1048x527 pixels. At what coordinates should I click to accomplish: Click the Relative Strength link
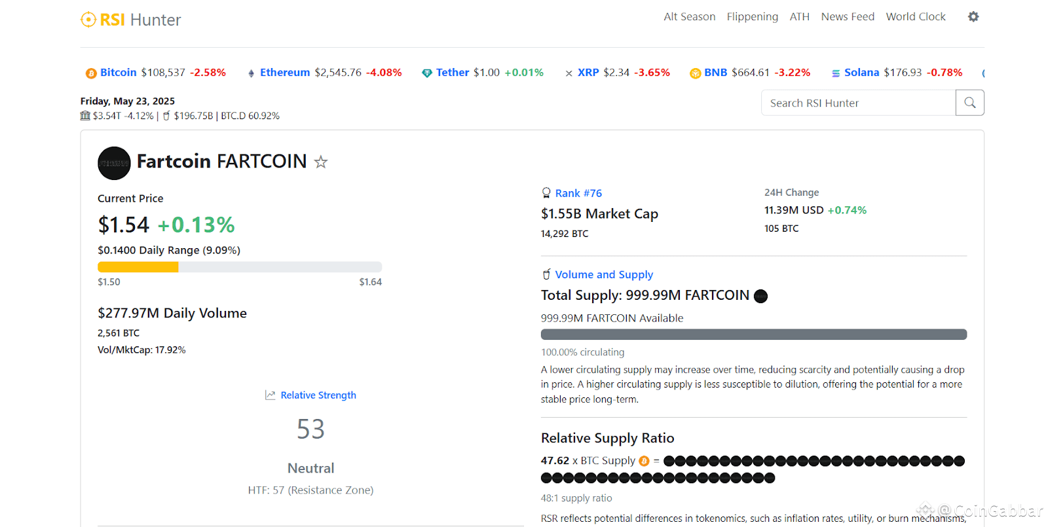tap(318, 395)
